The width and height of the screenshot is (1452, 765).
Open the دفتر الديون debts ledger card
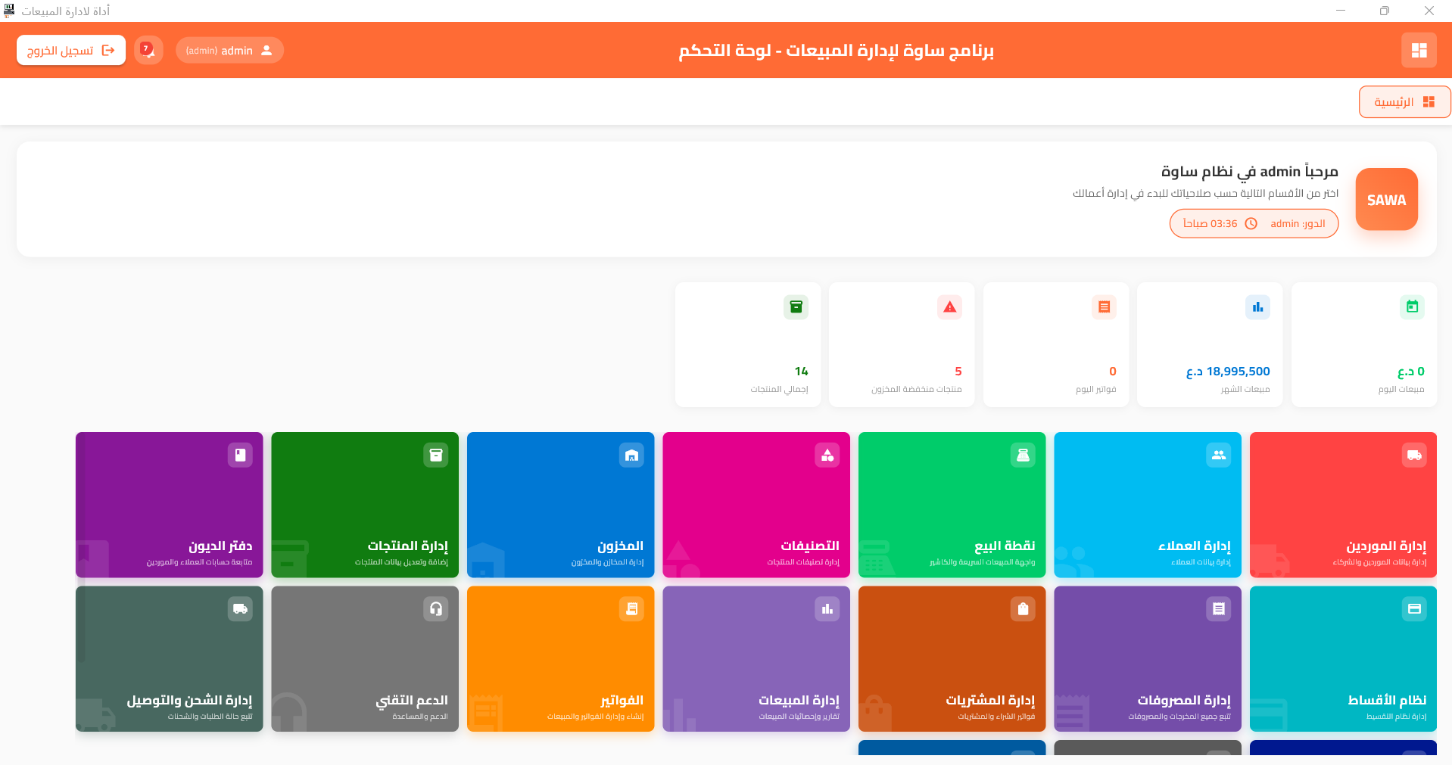pyautogui.click(x=170, y=505)
